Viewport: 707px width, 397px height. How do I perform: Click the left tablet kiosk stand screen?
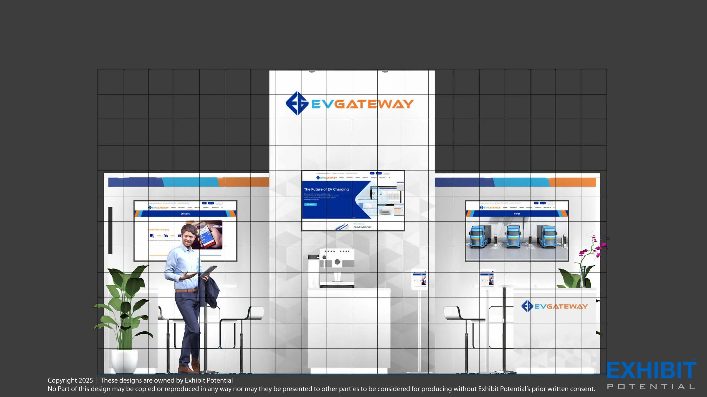tap(419, 279)
